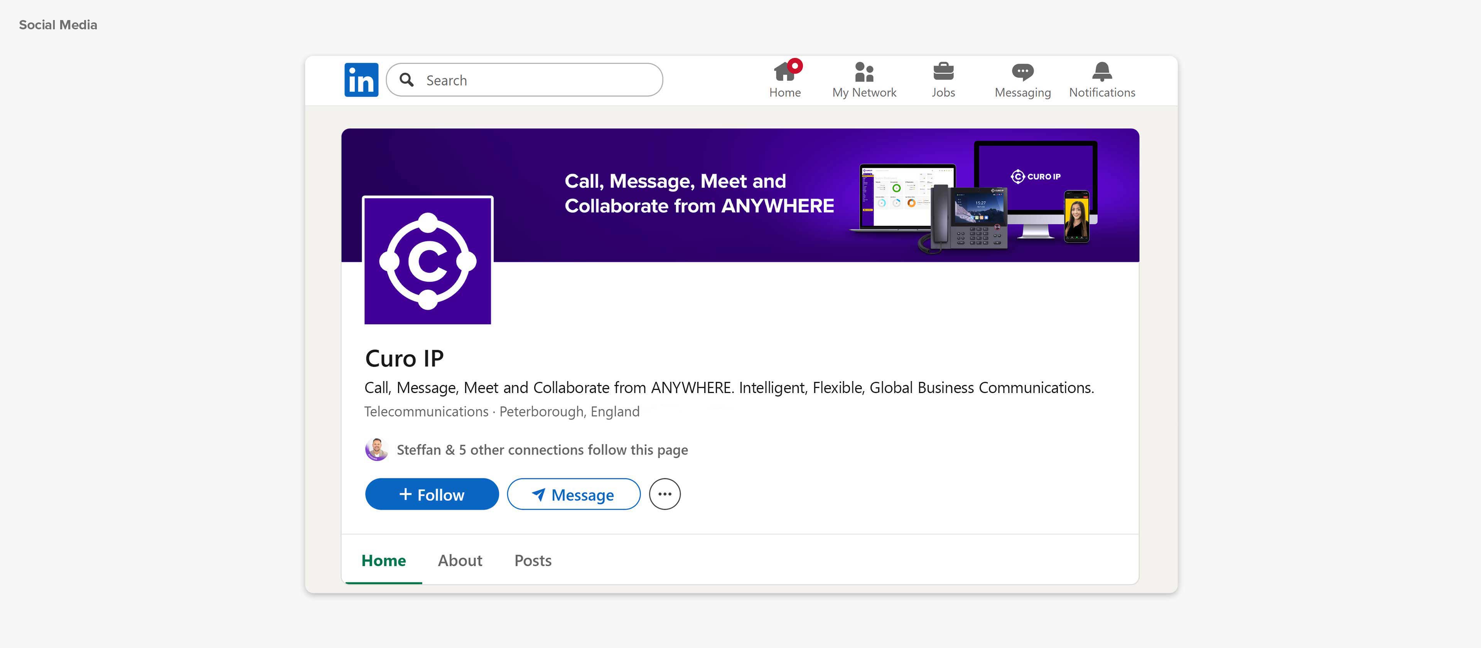Click 'Telecommunications · Peterborough, England' text
This screenshot has width=1481, height=648.
(502, 412)
